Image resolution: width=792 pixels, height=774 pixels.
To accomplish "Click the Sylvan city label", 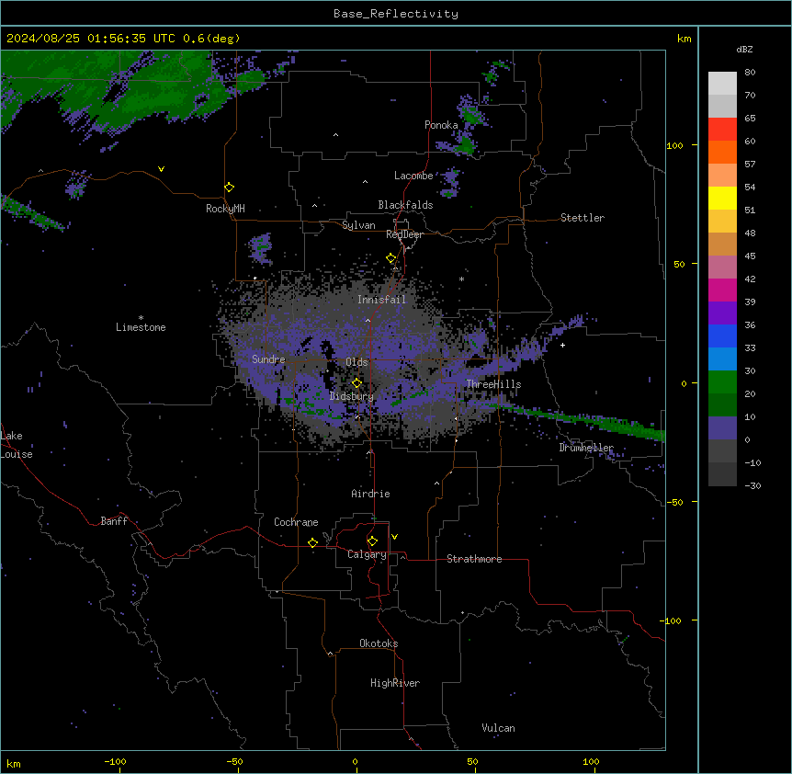I will pyautogui.click(x=358, y=225).
